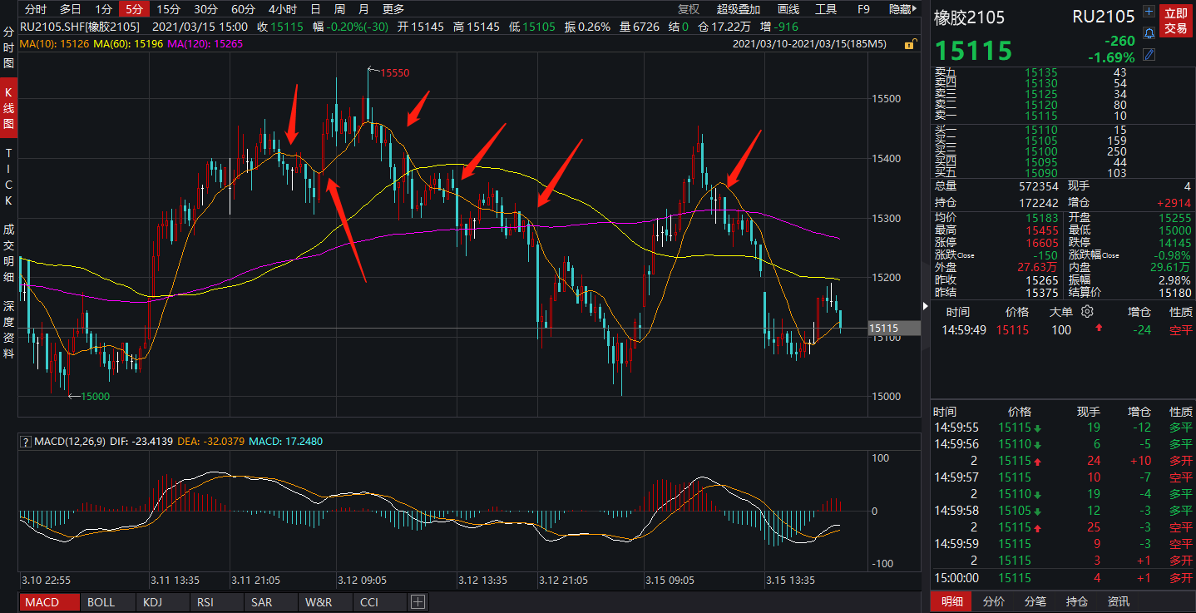Viewport: 1196px width, 613px height.
Task: Switch chart to 30分 period
Action: click(205, 9)
